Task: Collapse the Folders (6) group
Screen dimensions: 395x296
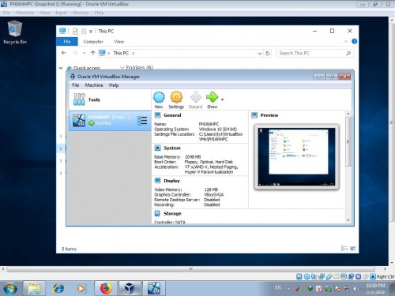Action: click(x=122, y=67)
